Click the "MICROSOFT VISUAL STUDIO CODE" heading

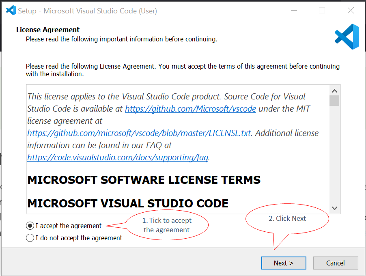coord(127,203)
